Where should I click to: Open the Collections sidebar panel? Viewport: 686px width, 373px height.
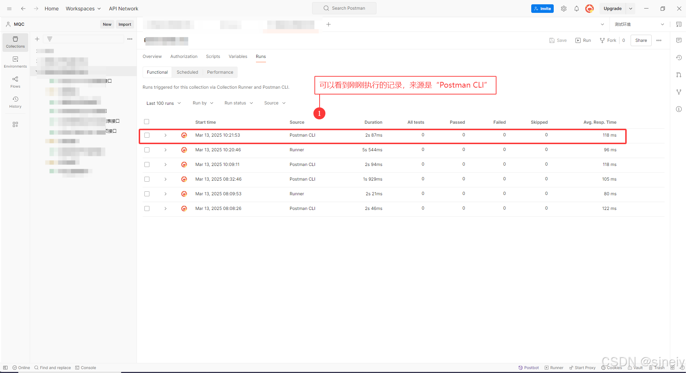tap(15, 42)
